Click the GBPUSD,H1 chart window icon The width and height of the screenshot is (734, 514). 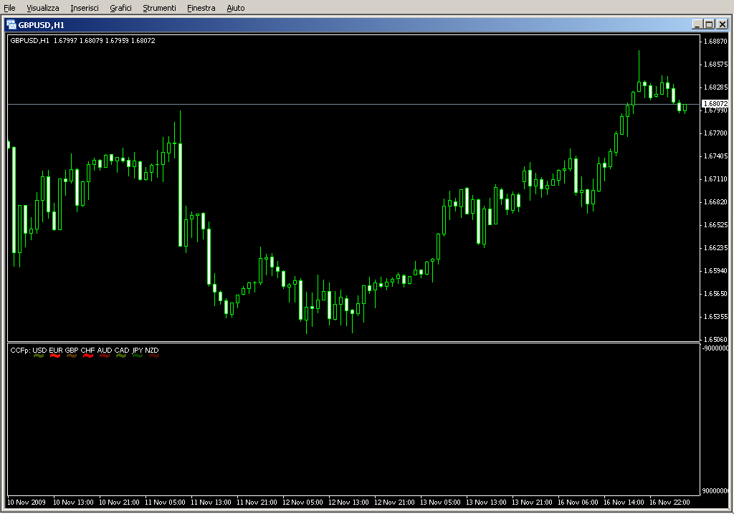tap(11, 25)
